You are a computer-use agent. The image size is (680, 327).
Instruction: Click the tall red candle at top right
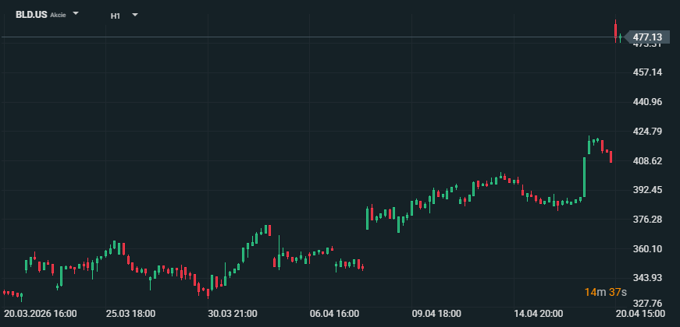click(x=616, y=31)
